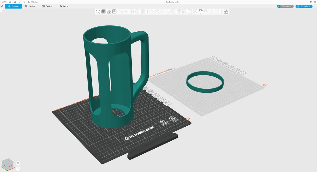Select the Move gizmo tool

pos(151,12)
